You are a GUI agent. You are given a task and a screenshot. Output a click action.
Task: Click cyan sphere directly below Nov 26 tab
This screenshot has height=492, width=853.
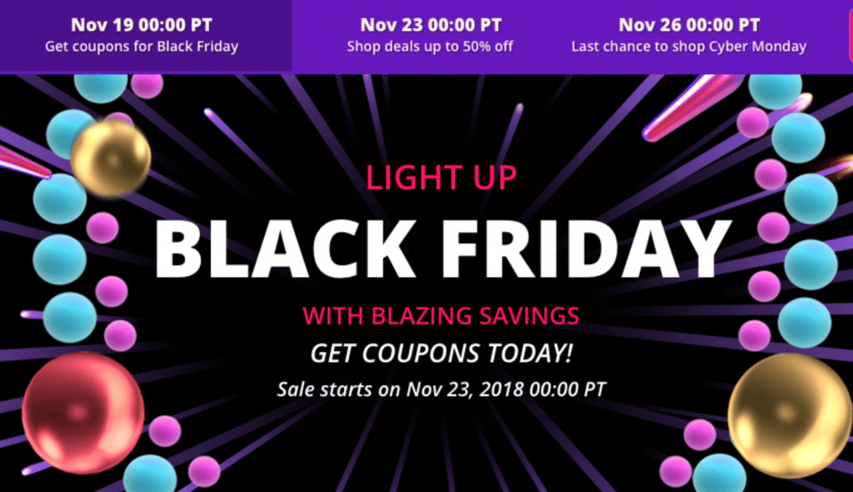tap(775, 91)
